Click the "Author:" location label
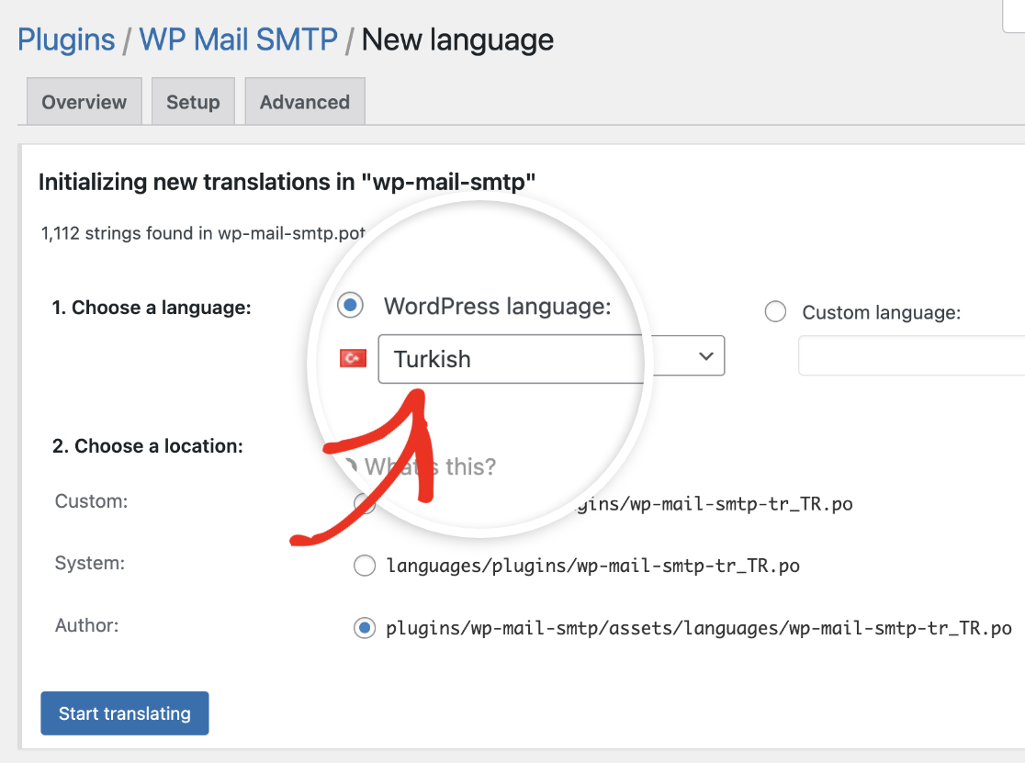 (x=87, y=625)
